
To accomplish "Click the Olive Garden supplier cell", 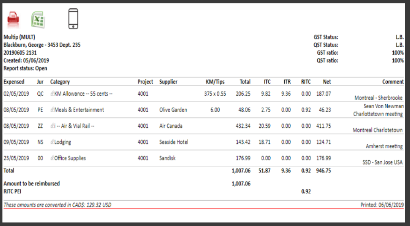I will (173, 110).
